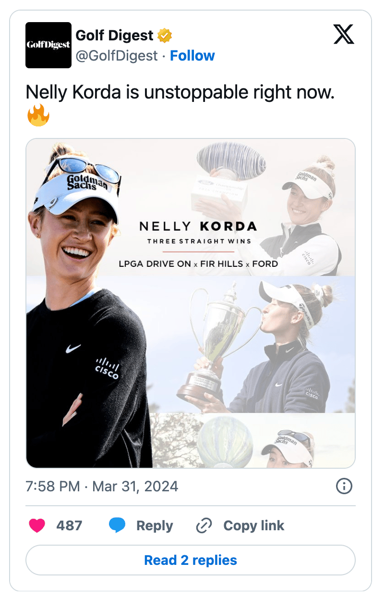Click the 487 likes count
The height and width of the screenshot is (599, 385).
point(69,525)
